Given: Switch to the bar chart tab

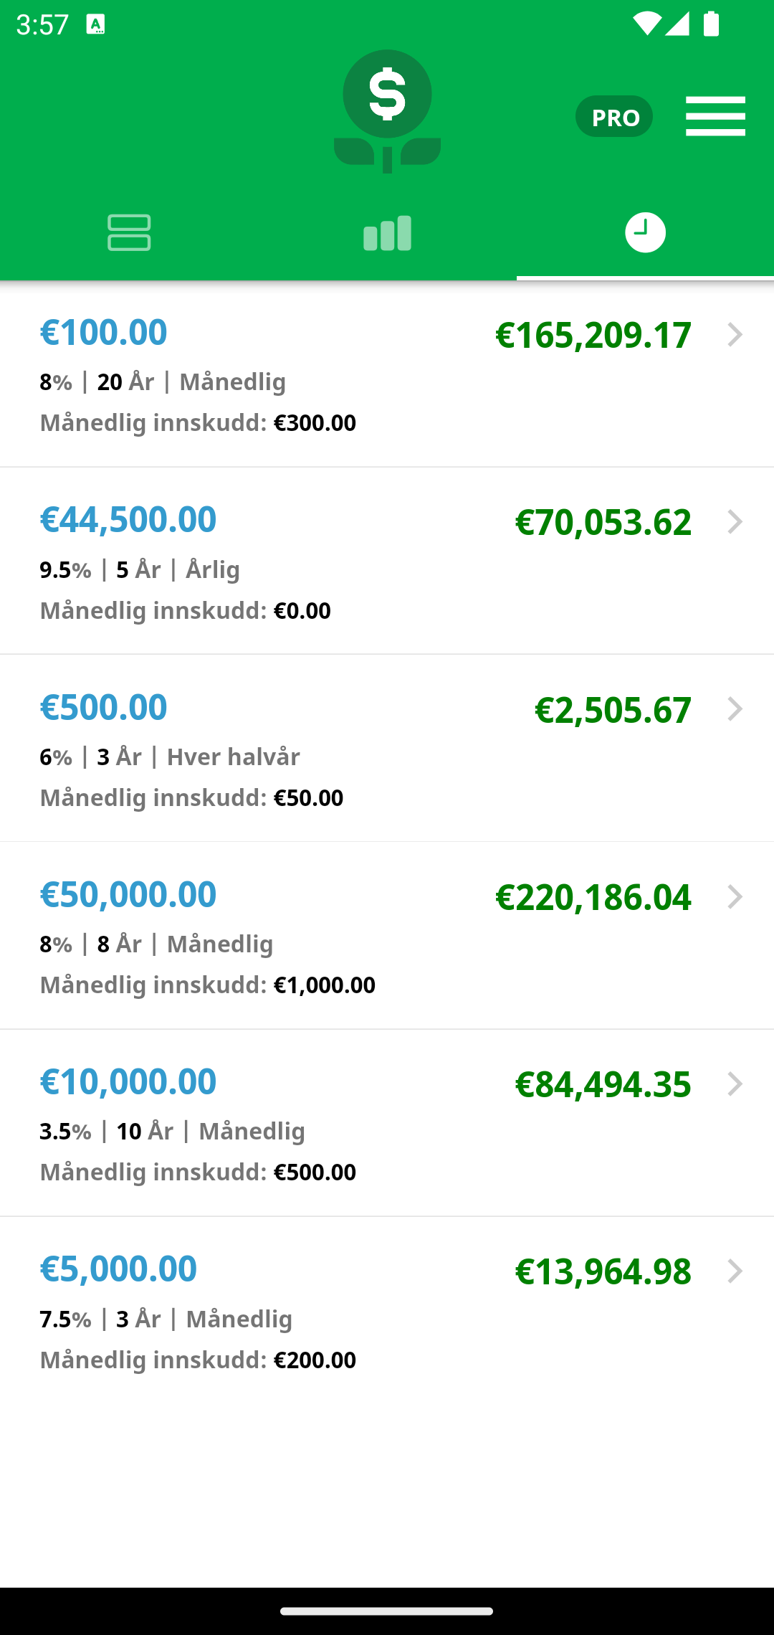Looking at the screenshot, I should coord(387,232).
